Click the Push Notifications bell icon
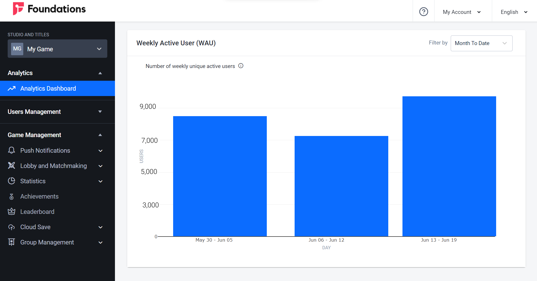The width and height of the screenshot is (537, 281). click(11, 150)
